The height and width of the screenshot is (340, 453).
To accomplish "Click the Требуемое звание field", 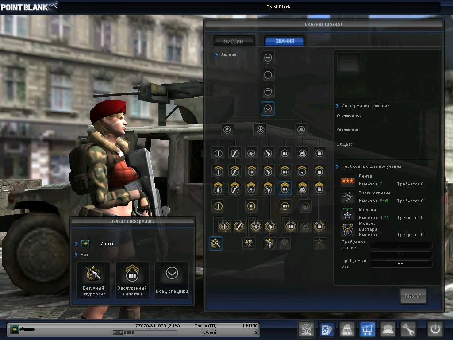I will click(400, 245).
